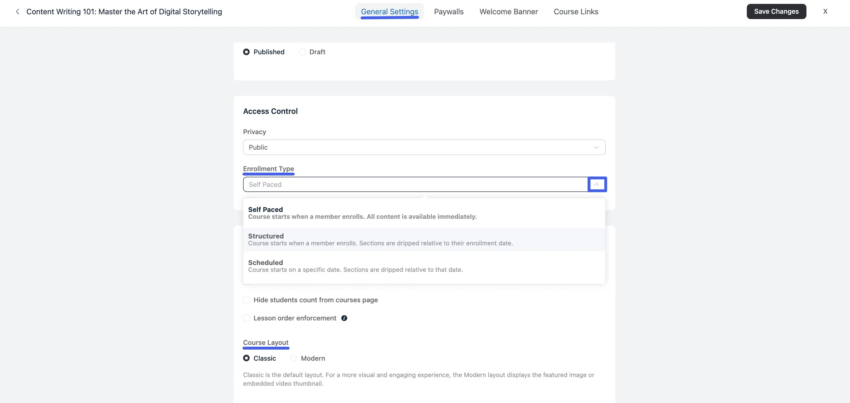The height and width of the screenshot is (403, 850).
Task: Close the settings with the X icon
Action: point(825,12)
